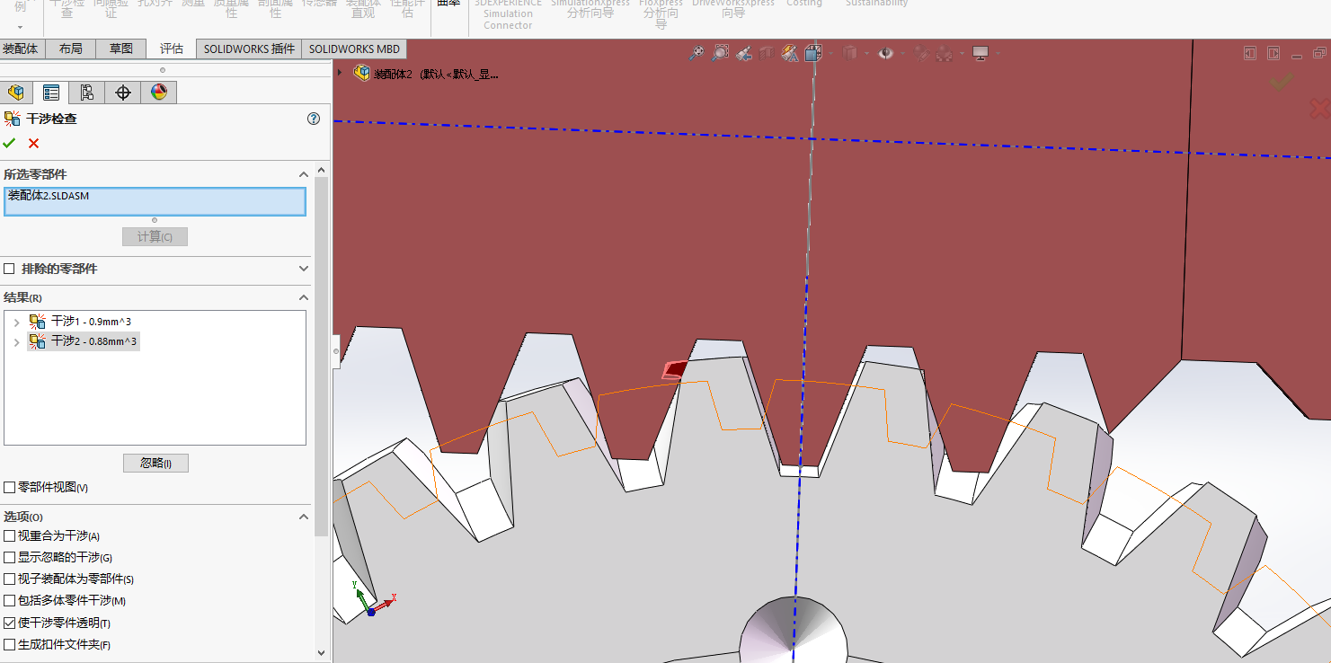
Task: Enable 零部件视图 checkbox
Action: pyautogui.click(x=10, y=488)
